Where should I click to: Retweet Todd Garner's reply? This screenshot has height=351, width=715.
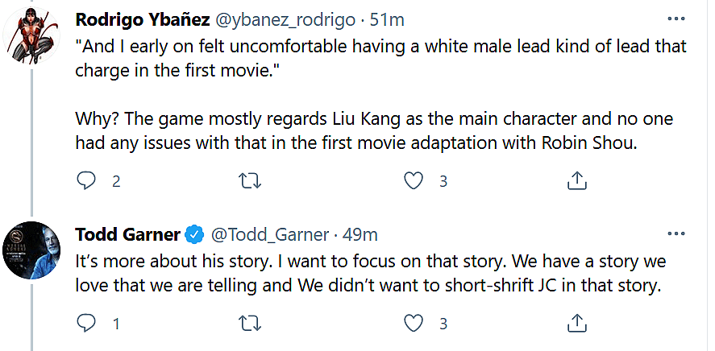point(251,324)
